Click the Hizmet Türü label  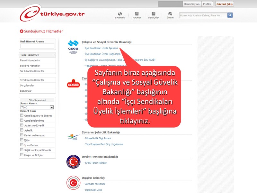(28, 111)
